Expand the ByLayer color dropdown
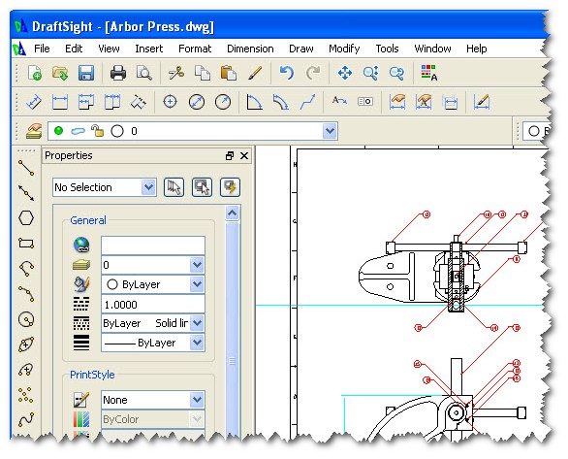The width and height of the screenshot is (568, 459). coord(197,284)
